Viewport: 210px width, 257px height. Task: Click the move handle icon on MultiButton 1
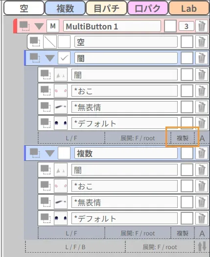24,26
